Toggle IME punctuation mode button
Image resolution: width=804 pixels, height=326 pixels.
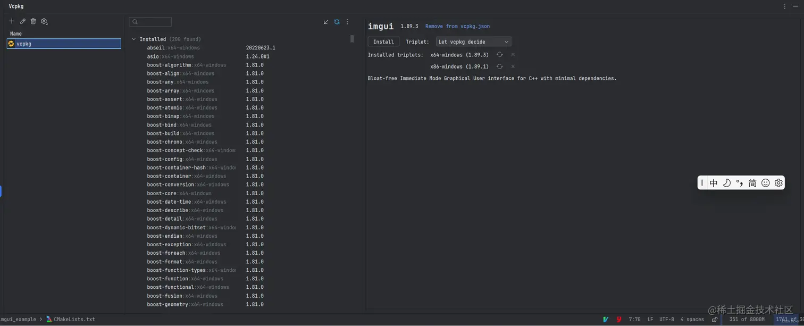point(740,183)
